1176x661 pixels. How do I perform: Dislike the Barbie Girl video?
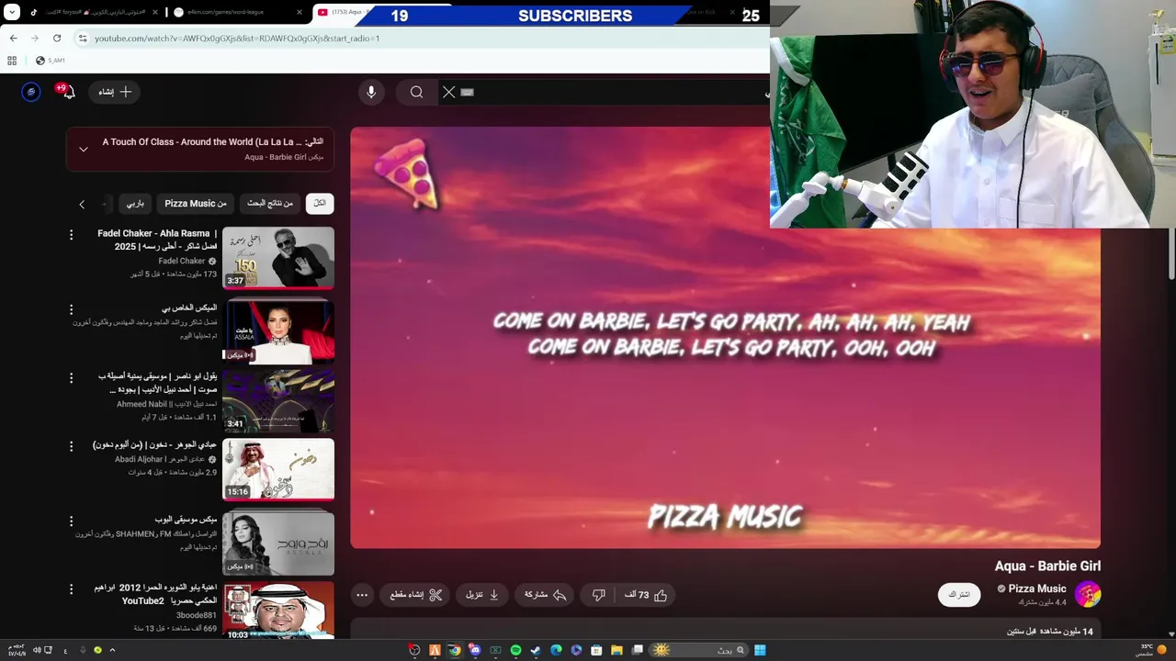click(599, 595)
